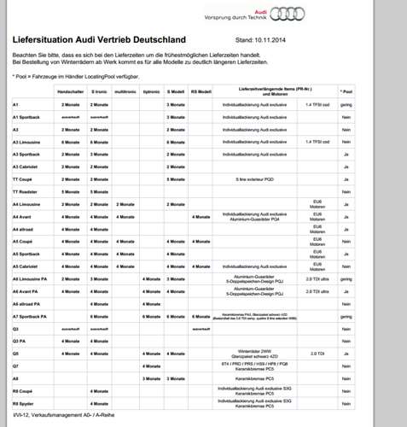Click the 'S Modell' column header
Screen dimensions: 407x427
[x=176, y=91]
